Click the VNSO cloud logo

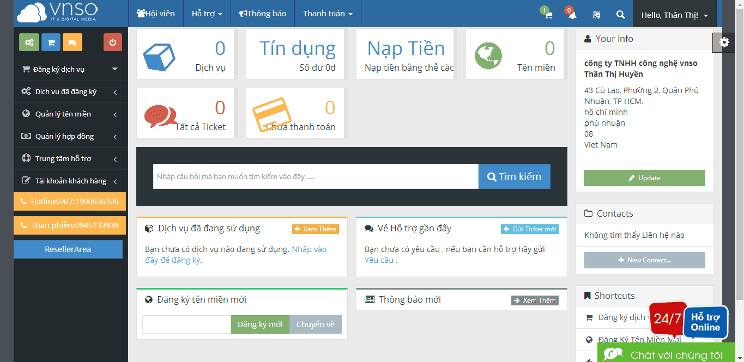tap(57, 13)
